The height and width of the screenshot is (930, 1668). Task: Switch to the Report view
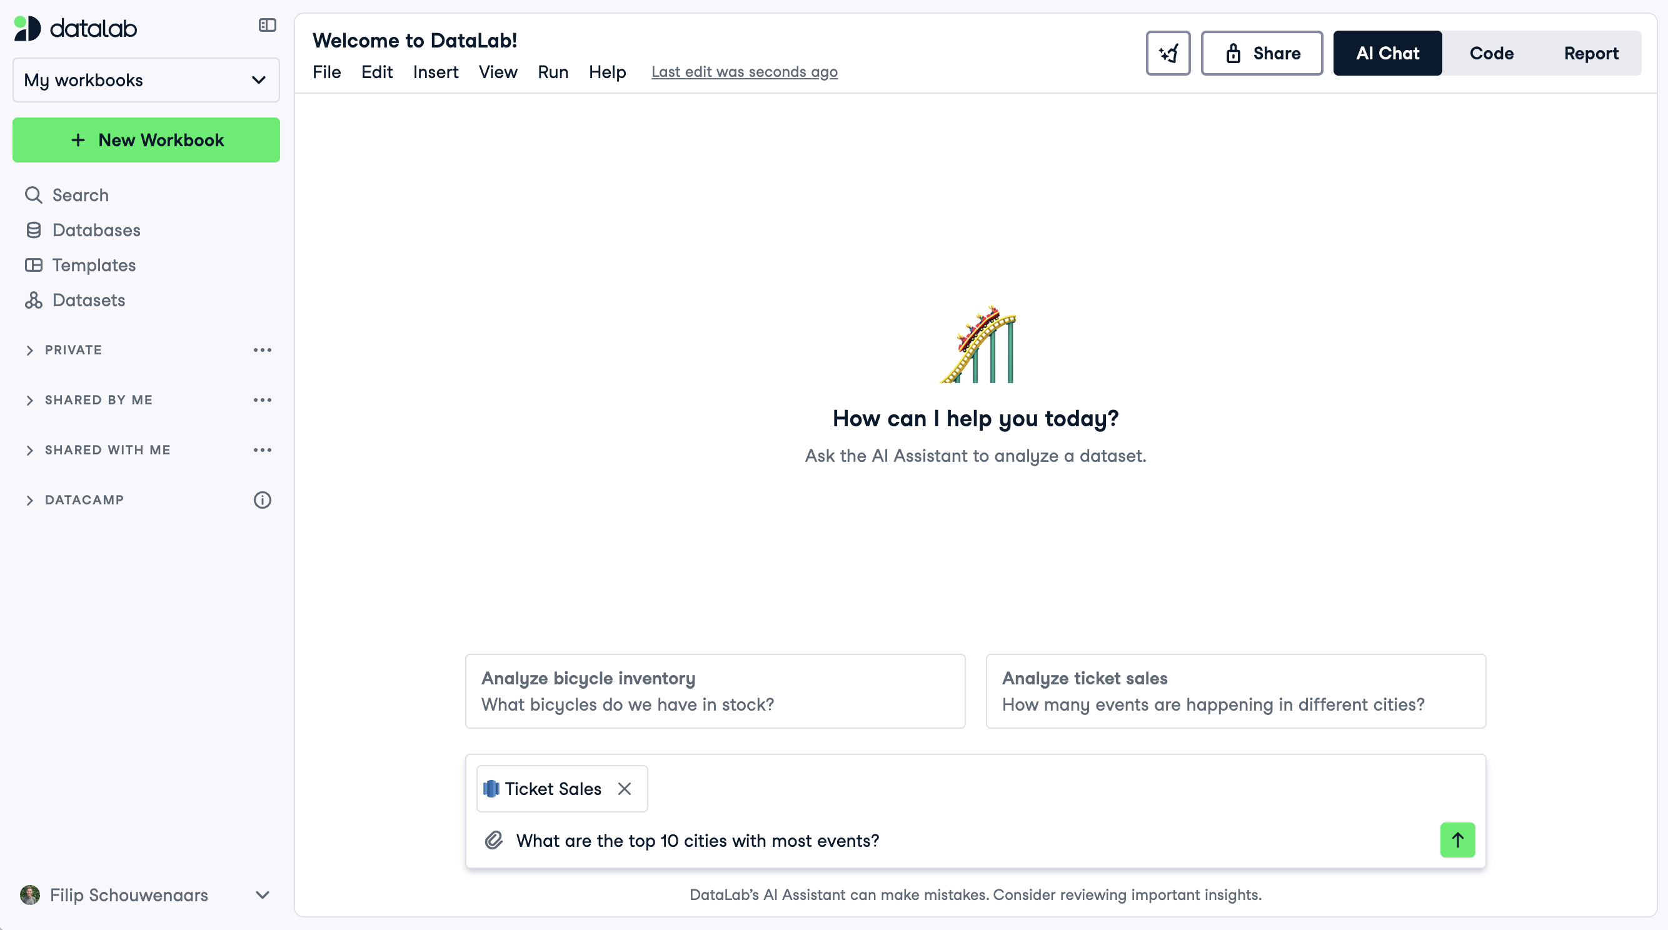point(1591,53)
